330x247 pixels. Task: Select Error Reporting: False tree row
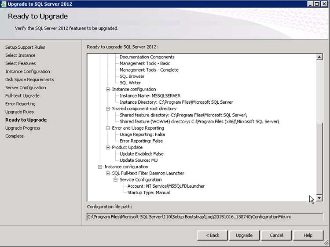141,141
